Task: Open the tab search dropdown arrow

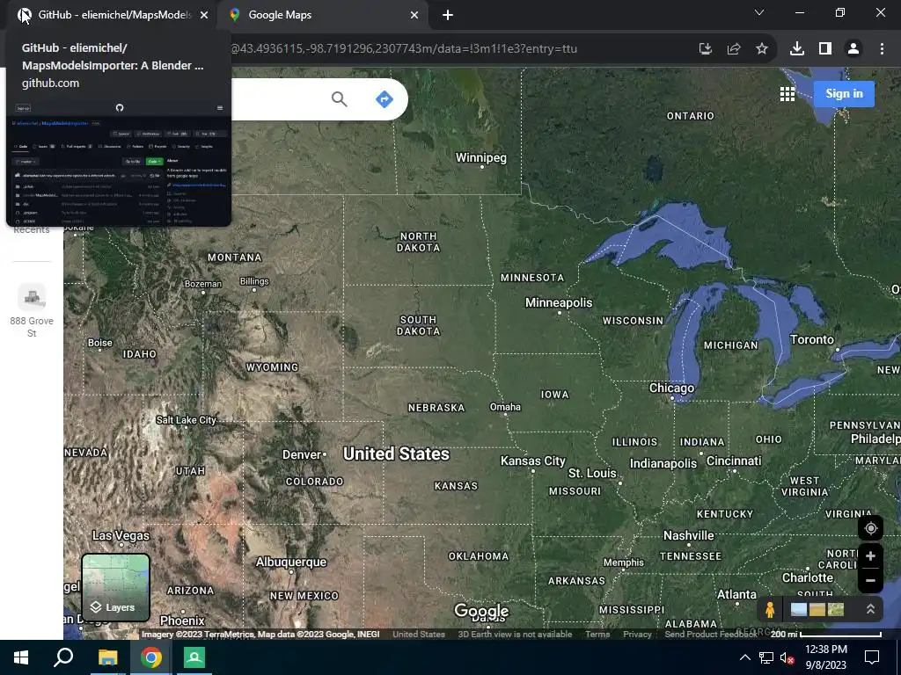Action: [759, 12]
